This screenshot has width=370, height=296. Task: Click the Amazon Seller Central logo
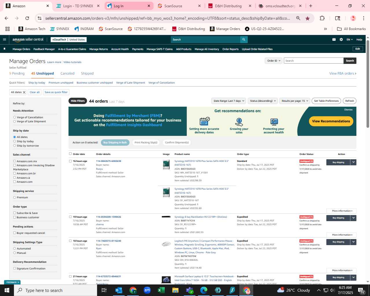point(28,40)
